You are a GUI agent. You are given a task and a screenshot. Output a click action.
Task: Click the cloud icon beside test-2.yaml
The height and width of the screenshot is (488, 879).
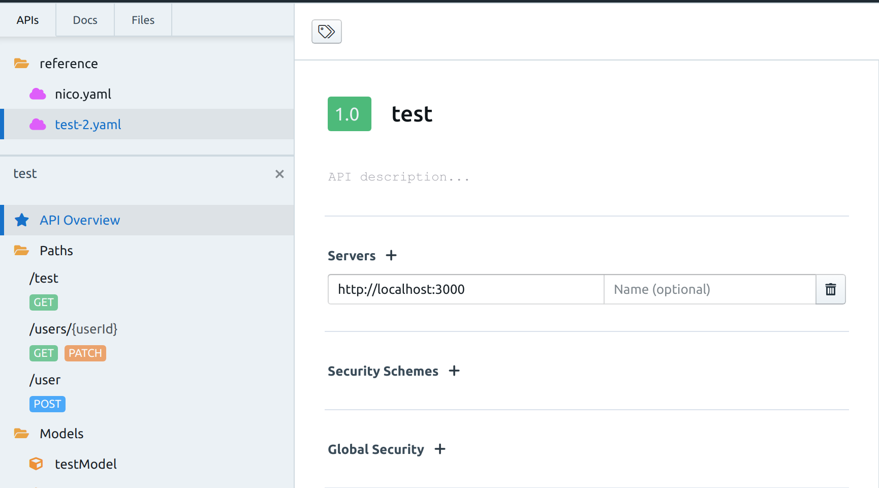click(37, 124)
